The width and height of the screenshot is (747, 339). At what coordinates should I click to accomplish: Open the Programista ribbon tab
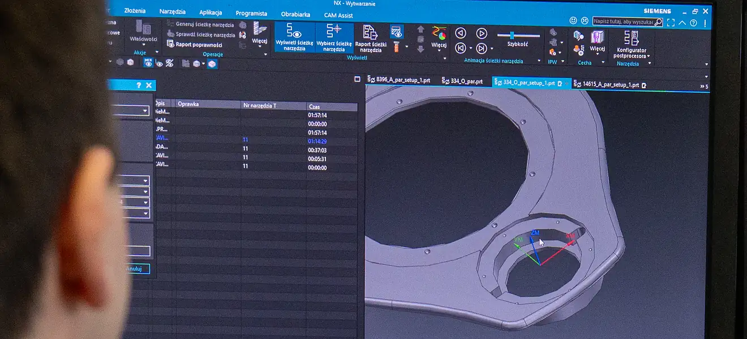251,14
